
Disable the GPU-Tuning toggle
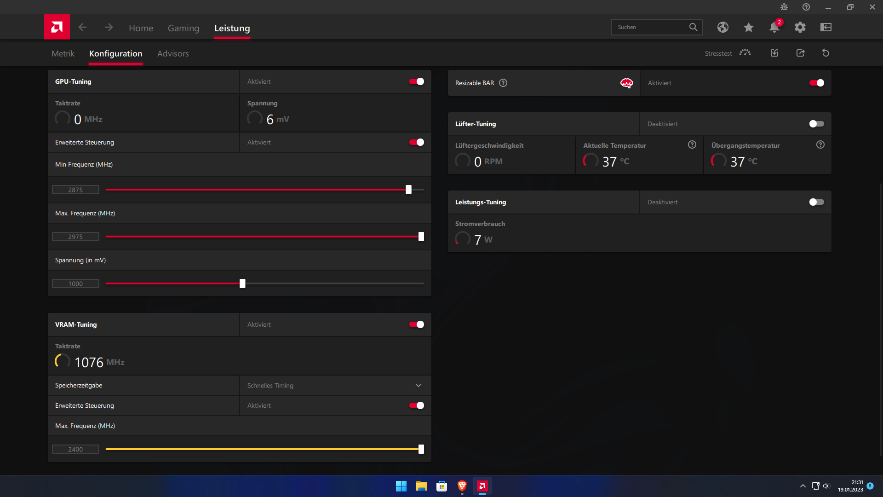click(417, 81)
